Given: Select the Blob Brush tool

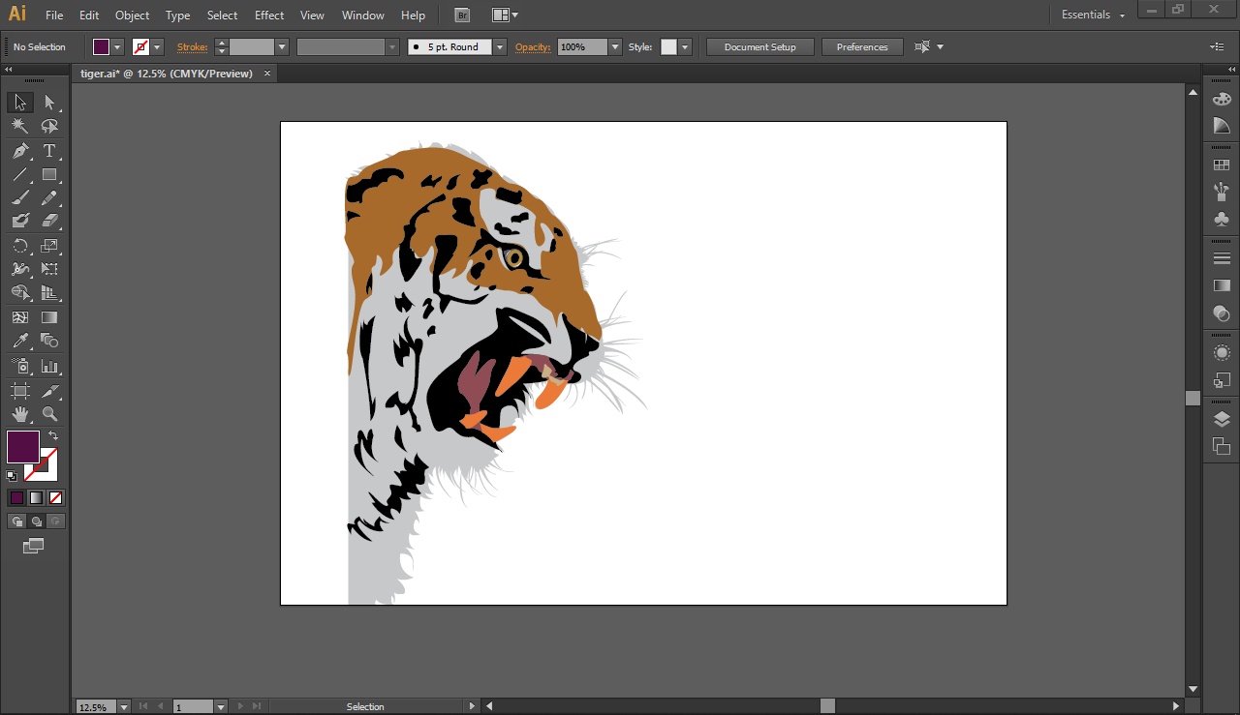Looking at the screenshot, I should tap(20, 222).
